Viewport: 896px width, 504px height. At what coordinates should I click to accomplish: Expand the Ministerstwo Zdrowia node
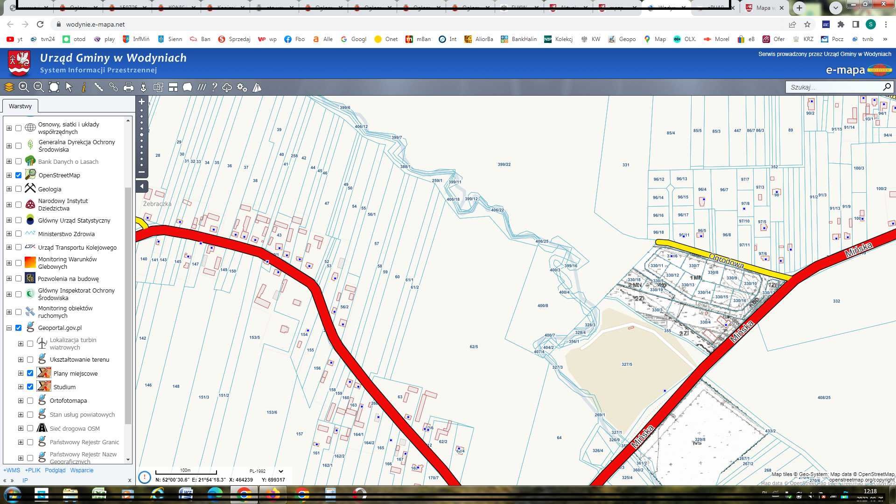click(9, 234)
